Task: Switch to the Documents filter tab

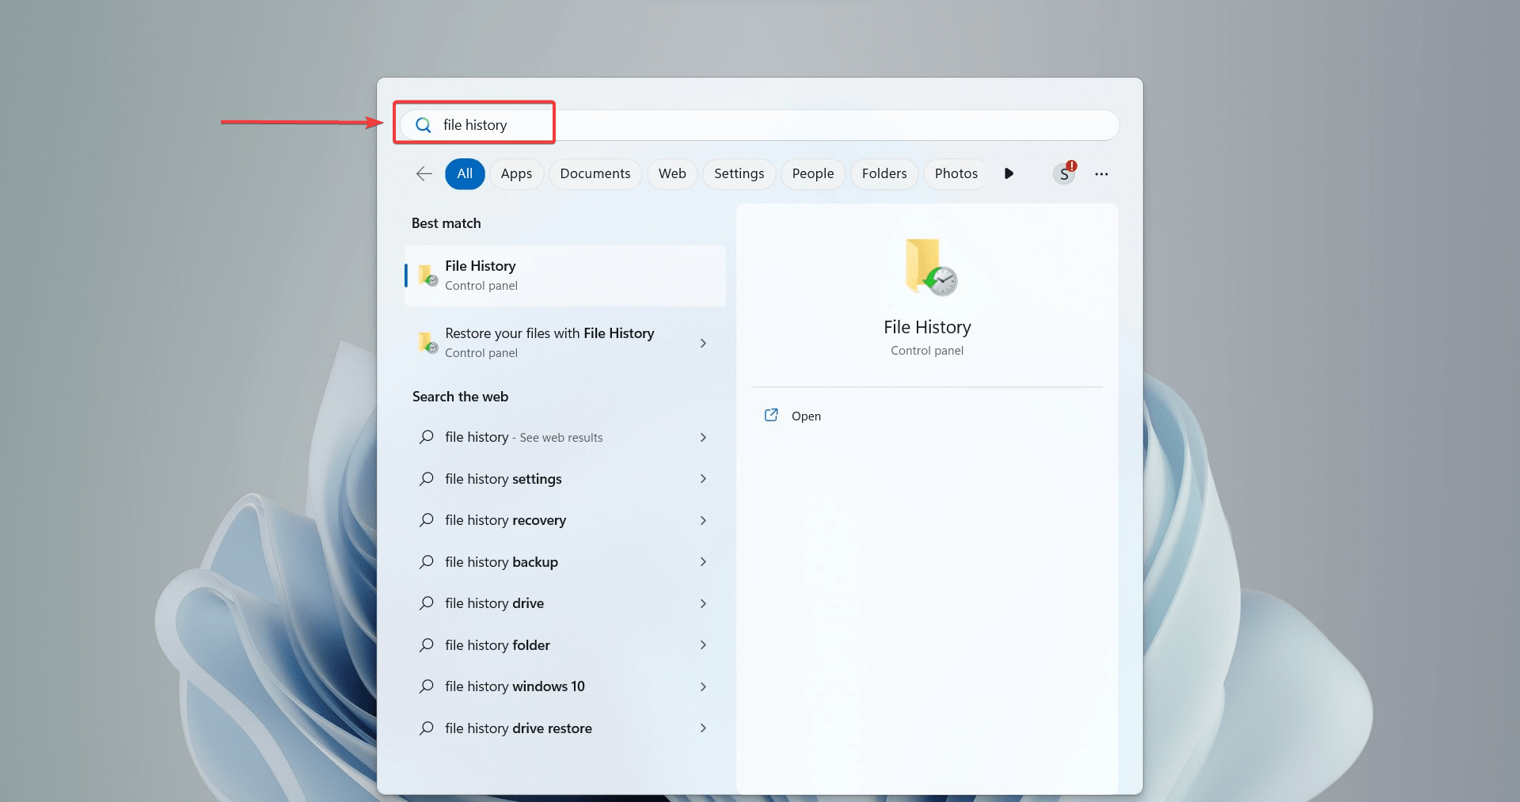Action: [595, 173]
